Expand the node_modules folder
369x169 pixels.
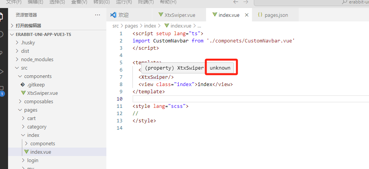tap(57, 60)
